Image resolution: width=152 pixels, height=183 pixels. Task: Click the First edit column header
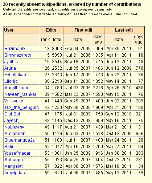83,30
